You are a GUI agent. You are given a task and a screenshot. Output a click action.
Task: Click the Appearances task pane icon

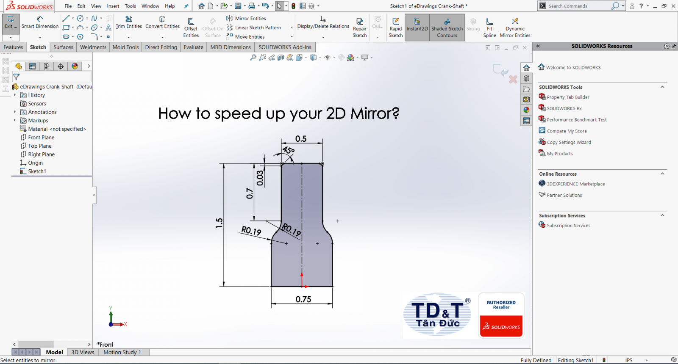pos(526,110)
